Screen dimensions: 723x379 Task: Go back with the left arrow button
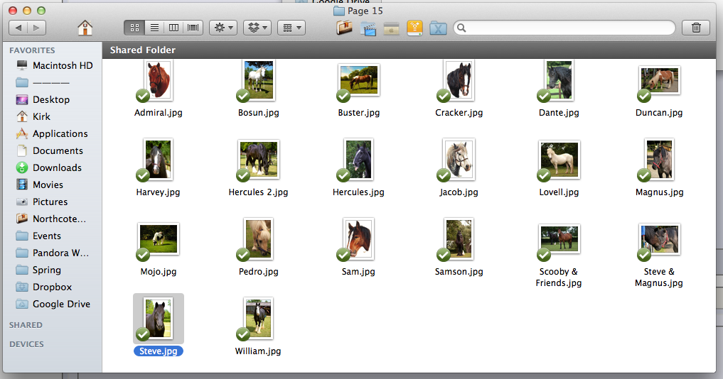(x=18, y=28)
